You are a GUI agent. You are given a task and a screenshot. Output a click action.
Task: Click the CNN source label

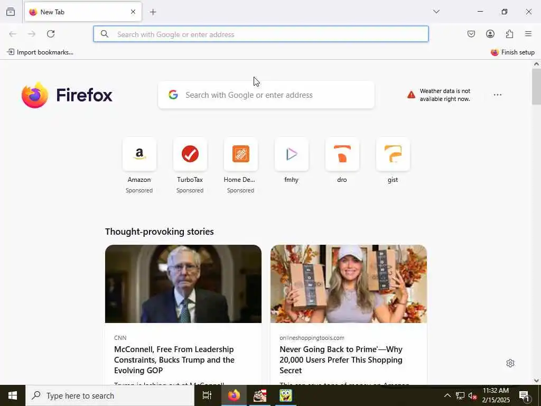[x=120, y=338]
